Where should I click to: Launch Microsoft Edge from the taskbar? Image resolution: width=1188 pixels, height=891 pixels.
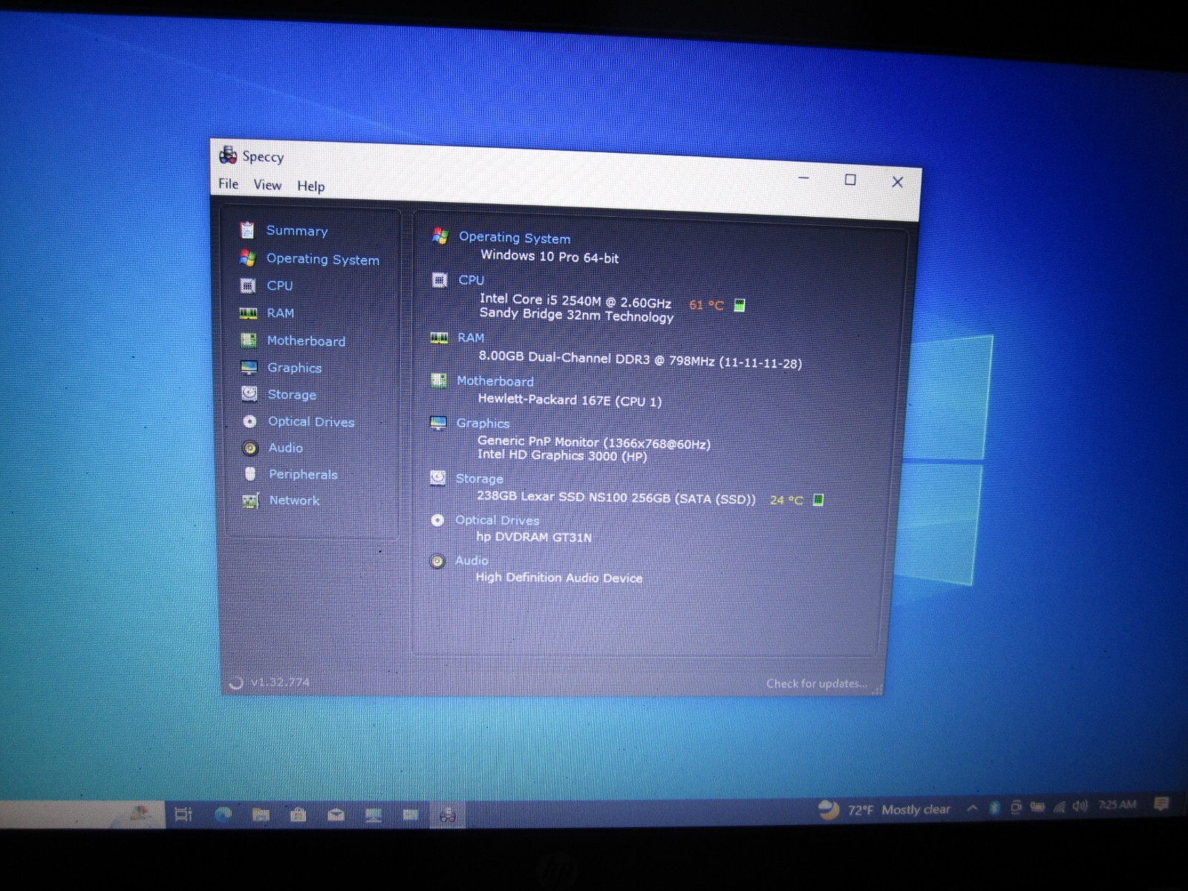[x=223, y=815]
